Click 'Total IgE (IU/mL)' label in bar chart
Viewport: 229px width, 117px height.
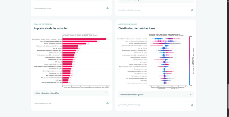pos(57,48)
